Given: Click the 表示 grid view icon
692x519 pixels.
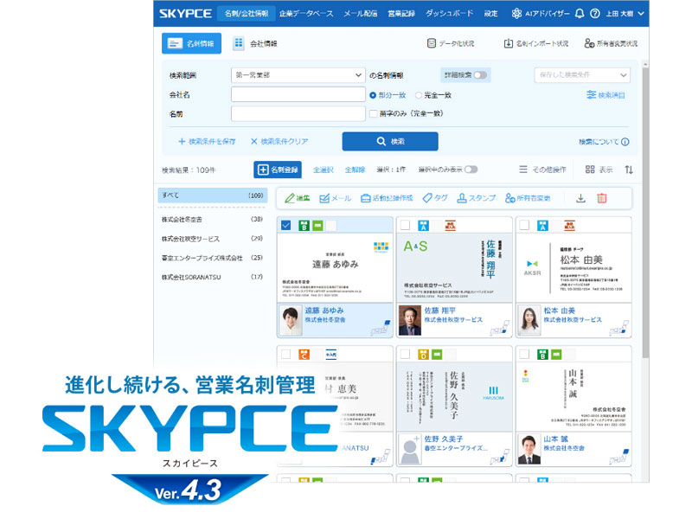Looking at the screenshot, I should coord(590,170).
